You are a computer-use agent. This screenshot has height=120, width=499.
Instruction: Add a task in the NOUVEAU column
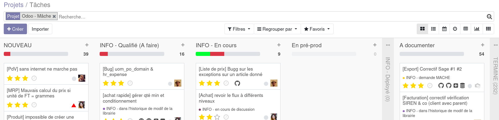click(x=87, y=45)
